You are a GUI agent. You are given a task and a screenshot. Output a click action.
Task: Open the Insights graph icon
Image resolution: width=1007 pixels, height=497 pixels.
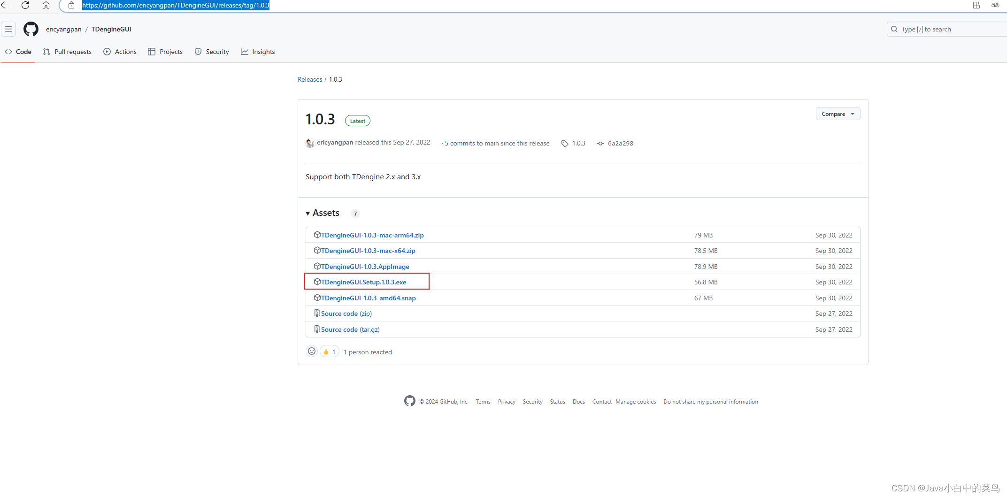coord(245,52)
